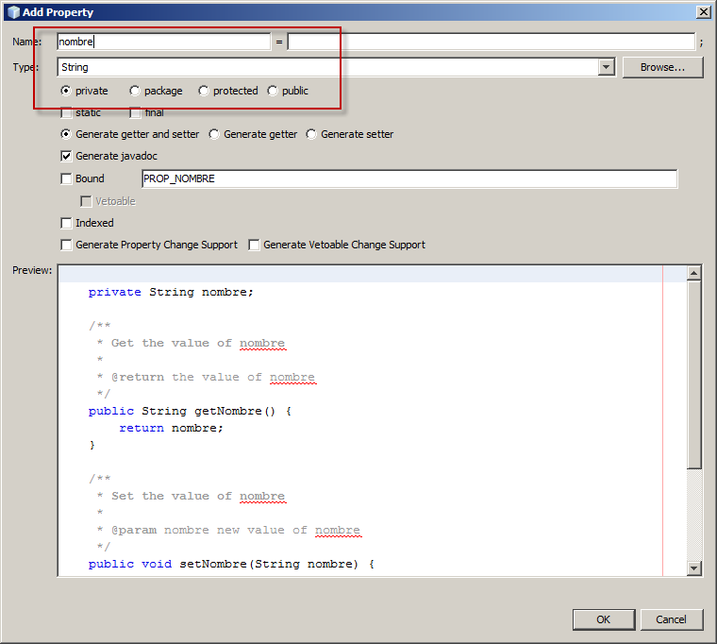Click the Cancel button
Image resolution: width=717 pixels, height=644 pixels.
[672, 619]
